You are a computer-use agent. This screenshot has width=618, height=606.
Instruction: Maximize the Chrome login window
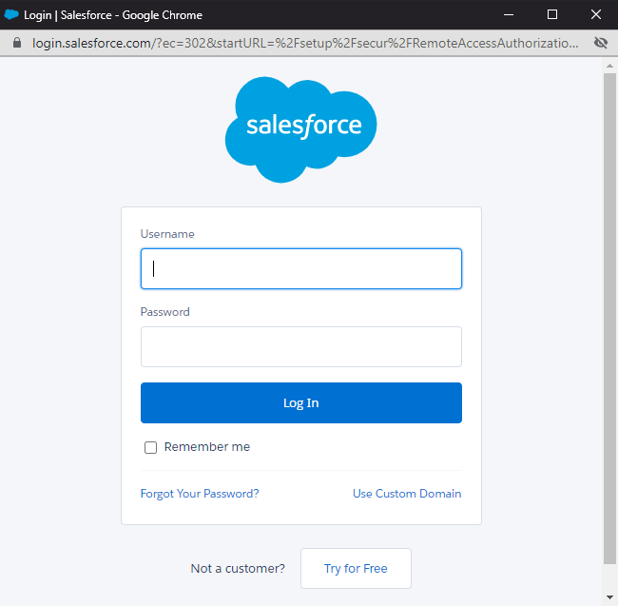(552, 15)
